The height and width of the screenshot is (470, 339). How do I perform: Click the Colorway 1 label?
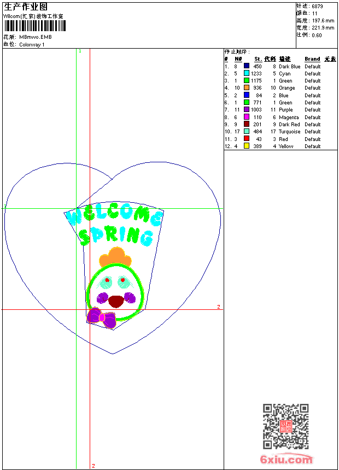pos(32,45)
